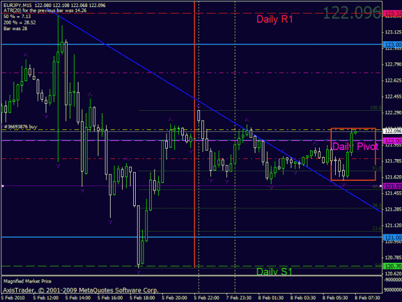This screenshot has width=402, height=302.
Task: Click the 122.790 price scale value
Action: coord(393,64)
